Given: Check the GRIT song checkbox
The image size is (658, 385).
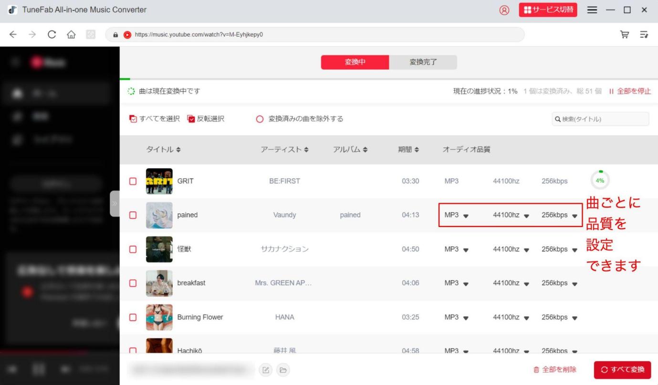Looking at the screenshot, I should pyautogui.click(x=133, y=181).
